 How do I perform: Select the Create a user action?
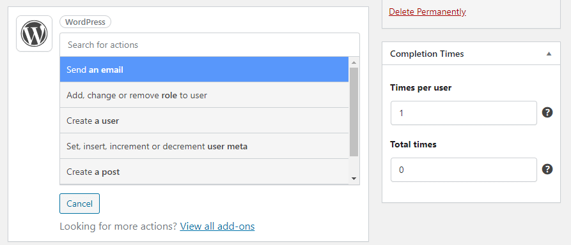pos(204,121)
